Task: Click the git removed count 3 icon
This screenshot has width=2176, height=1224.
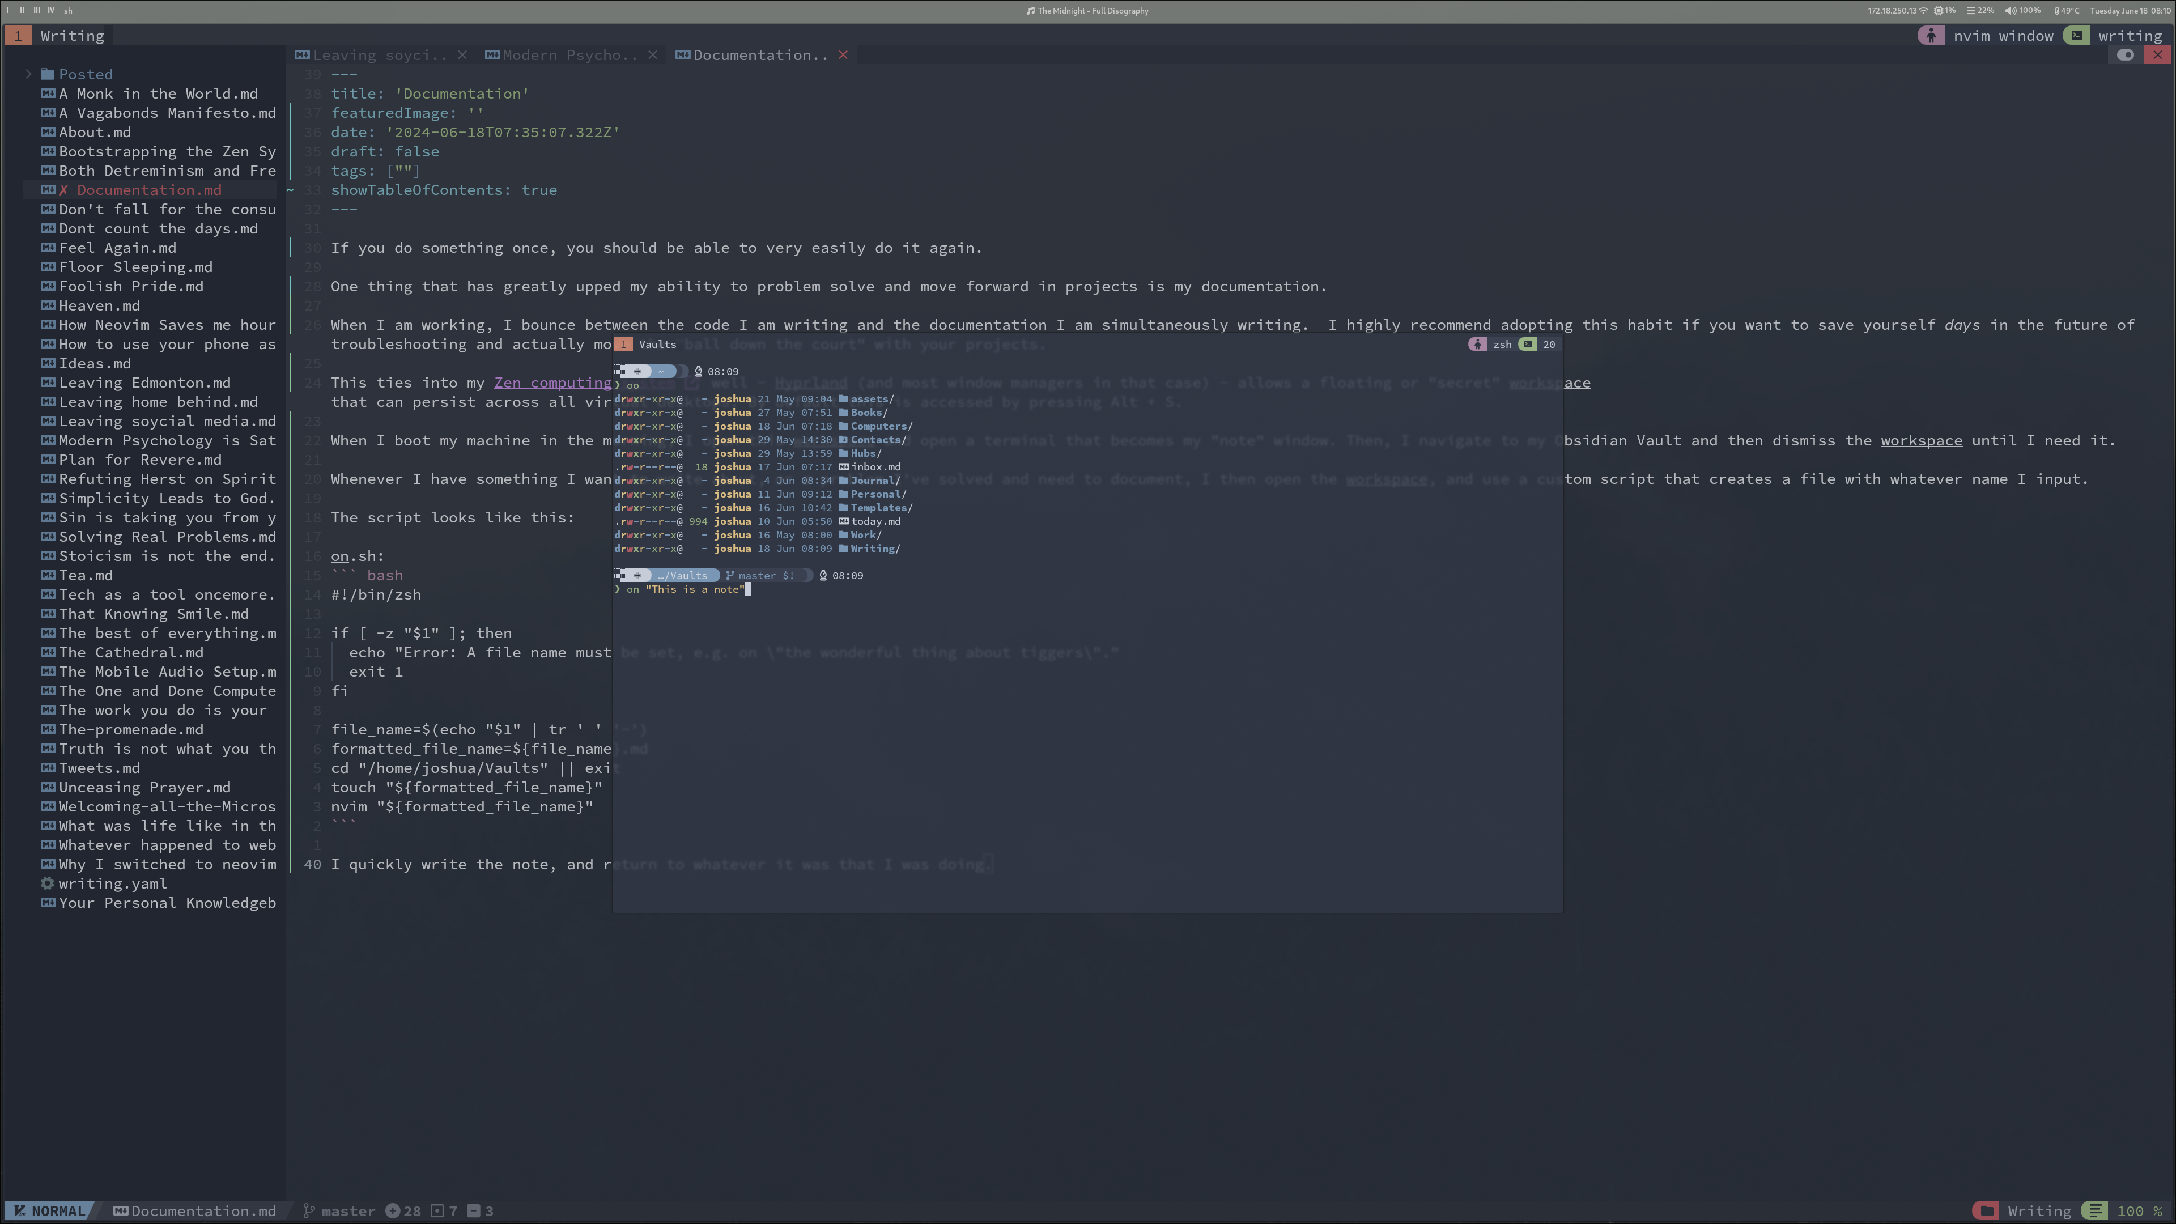Action: (473, 1212)
